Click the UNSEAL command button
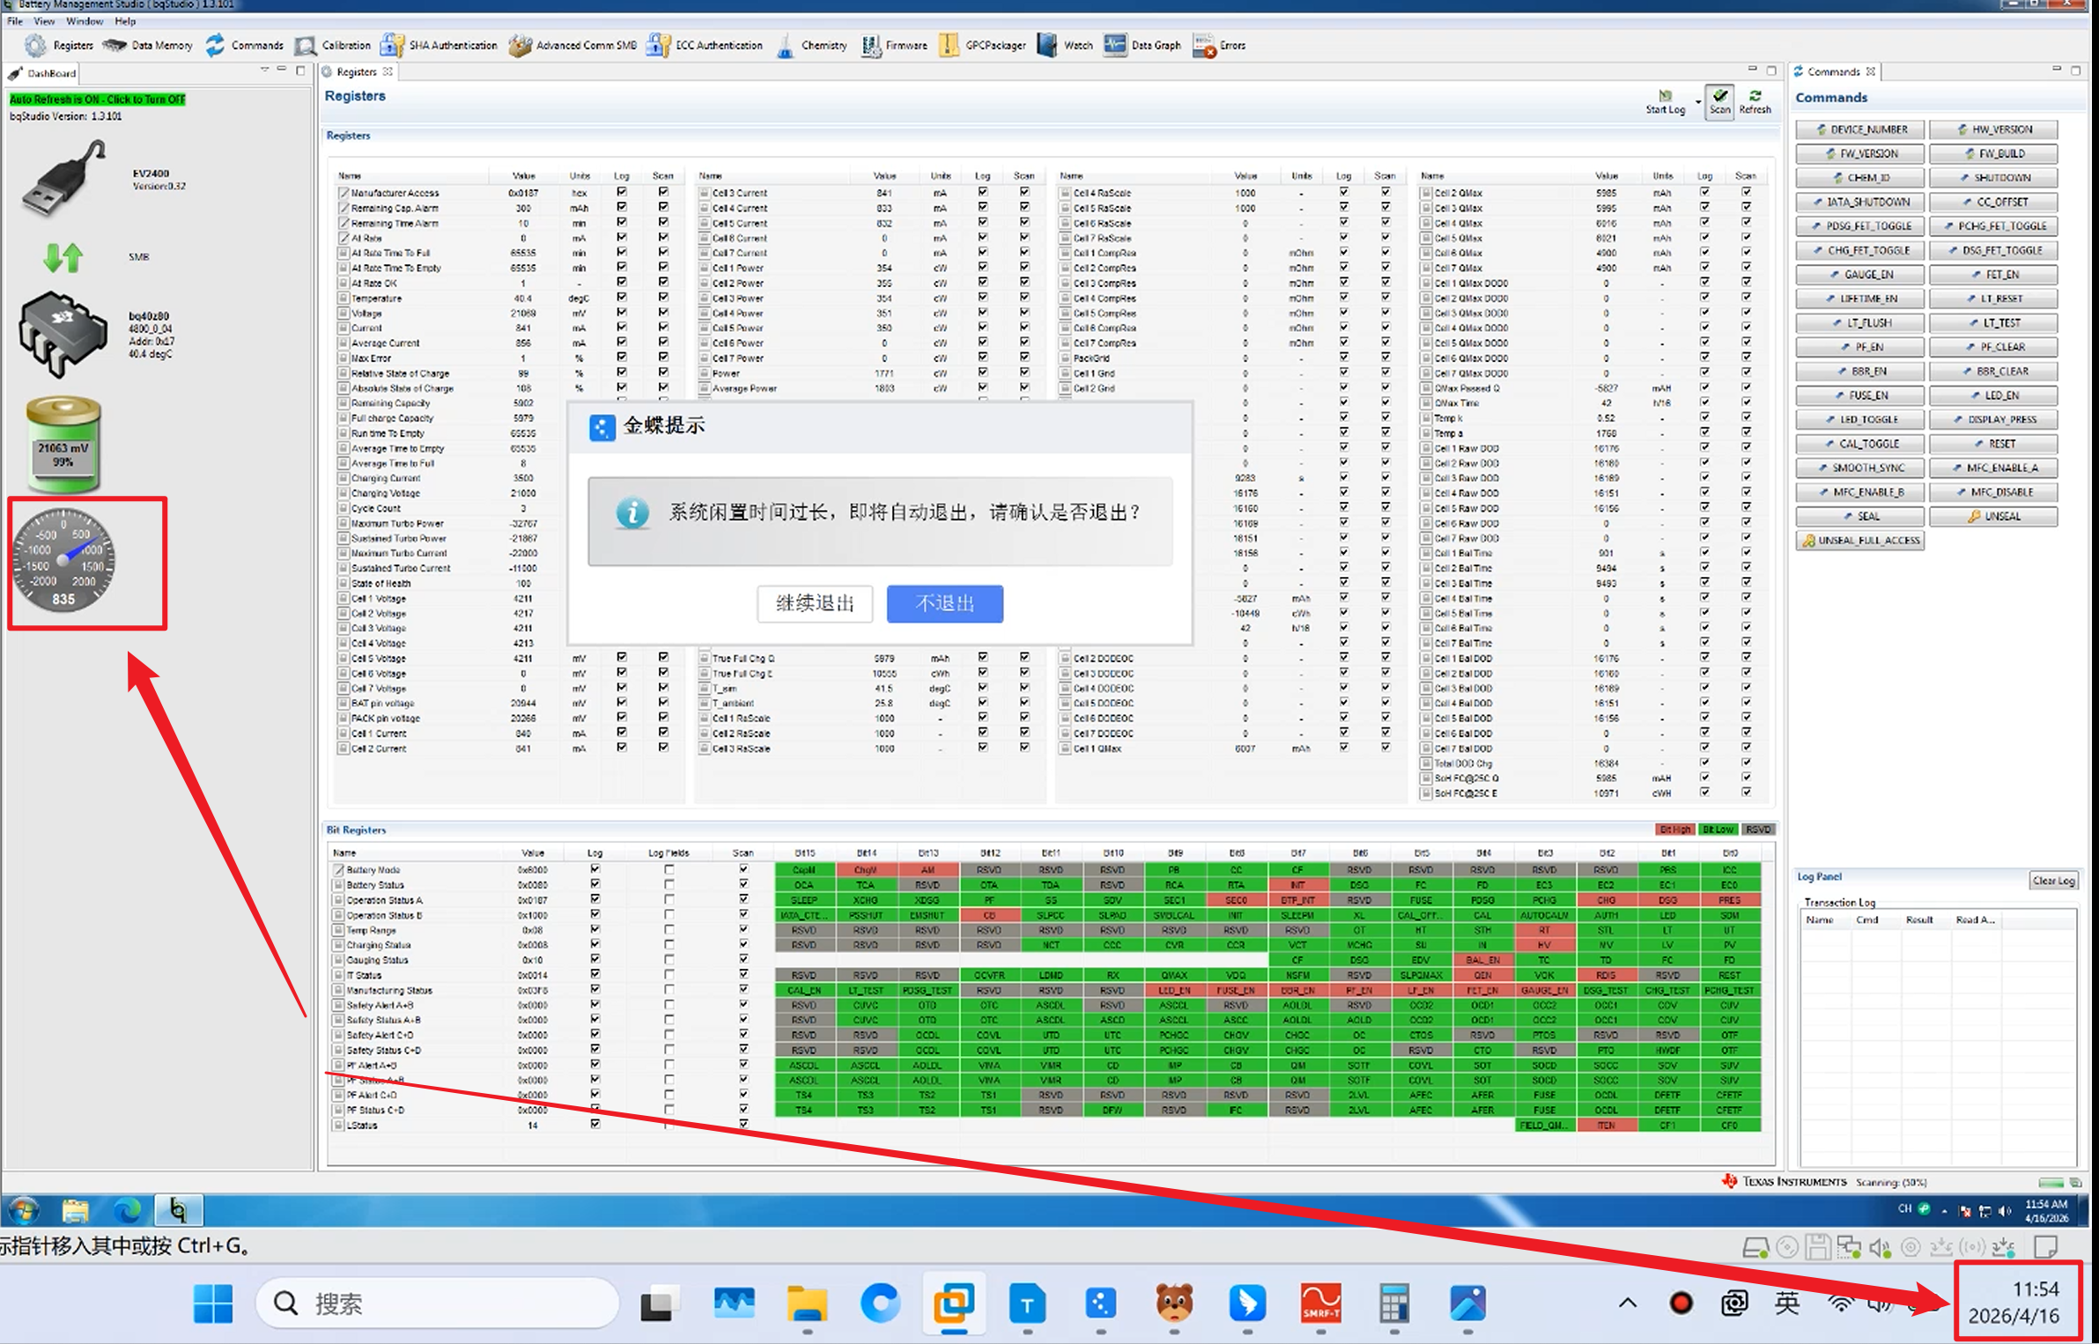The width and height of the screenshot is (2099, 1344). (x=1993, y=516)
